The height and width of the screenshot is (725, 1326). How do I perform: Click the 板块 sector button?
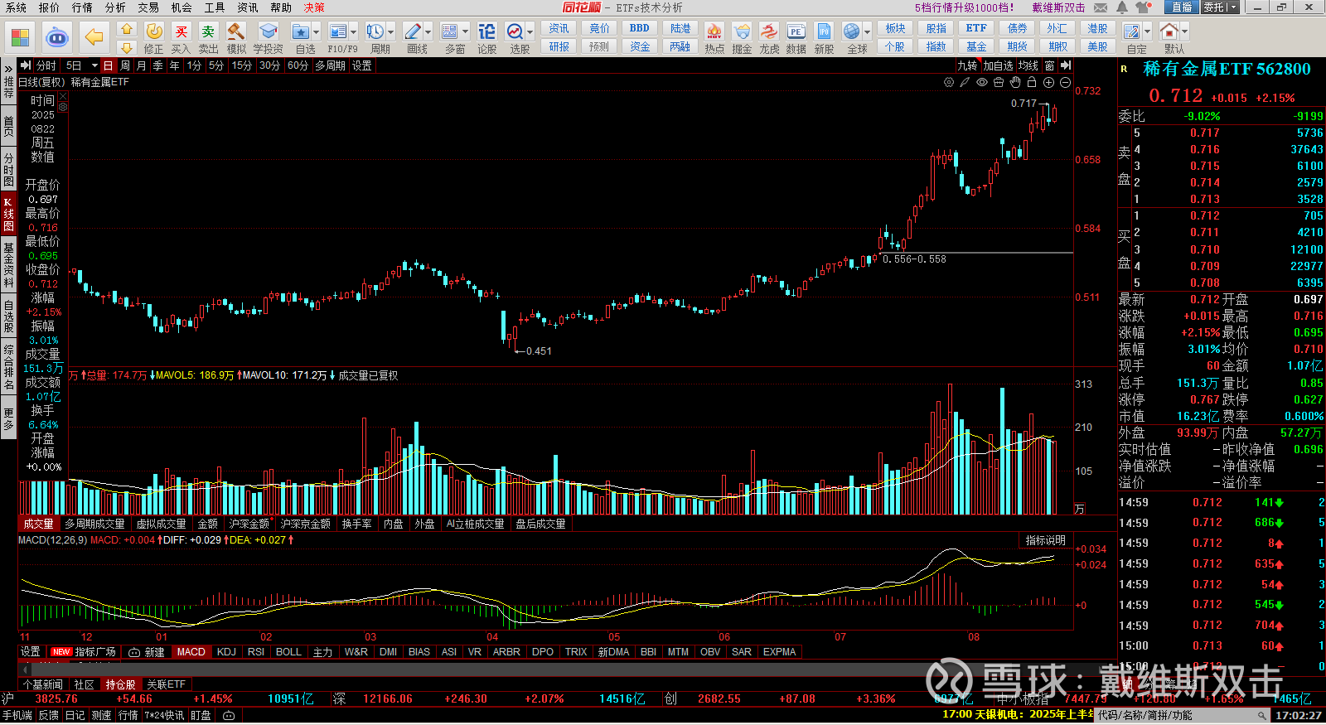(895, 28)
